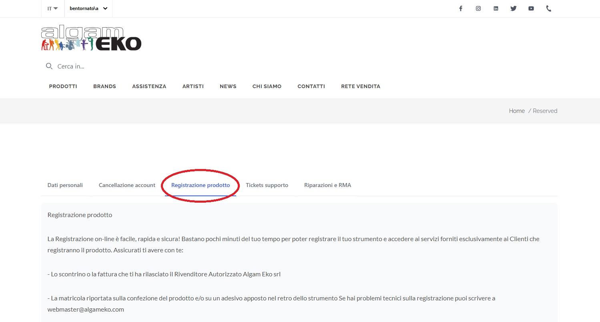Open the BRANDS menu

[x=104, y=86]
